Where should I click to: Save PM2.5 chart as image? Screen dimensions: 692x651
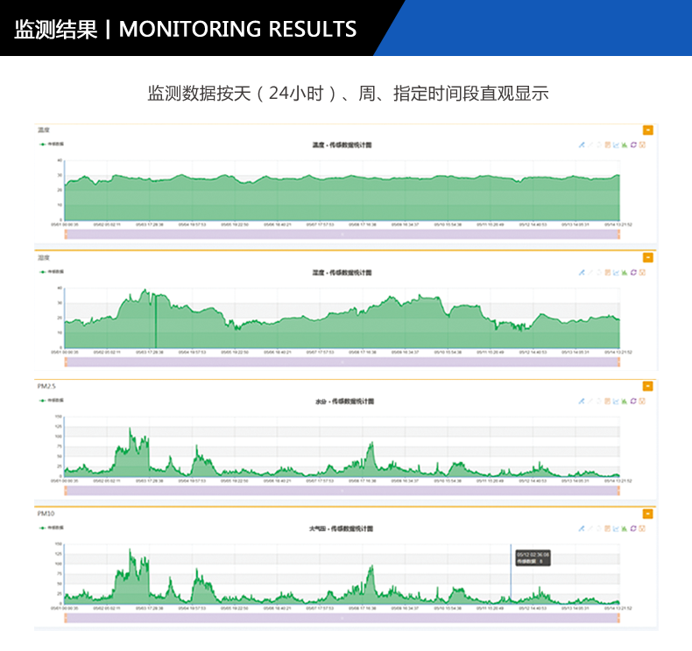642,401
